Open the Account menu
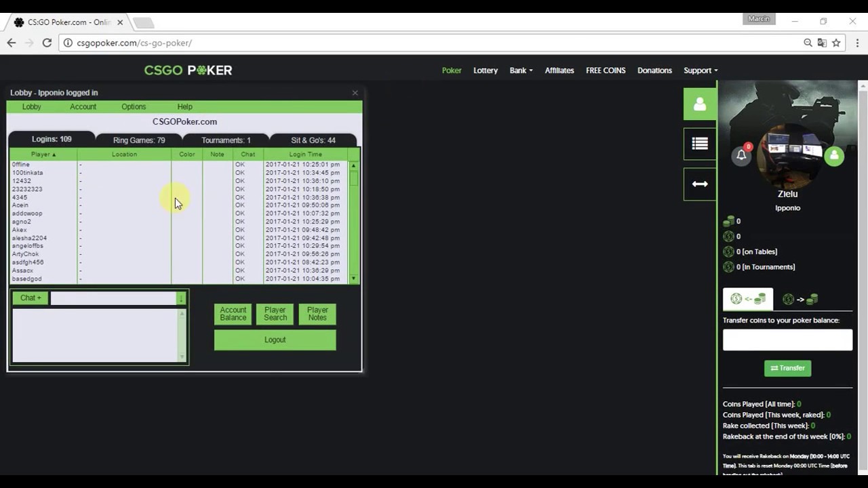The width and height of the screenshot is (868, 488). (83, 107)
